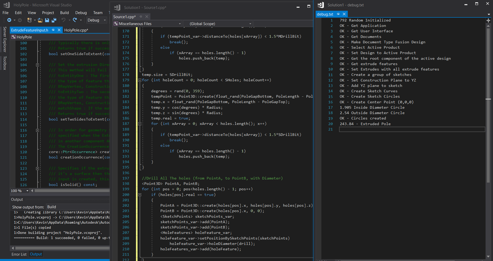Open the Toolbox side panel

[x=4, y=63]
